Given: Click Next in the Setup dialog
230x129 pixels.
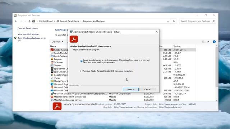Looking at the screenshot, I should click(130, 89).
